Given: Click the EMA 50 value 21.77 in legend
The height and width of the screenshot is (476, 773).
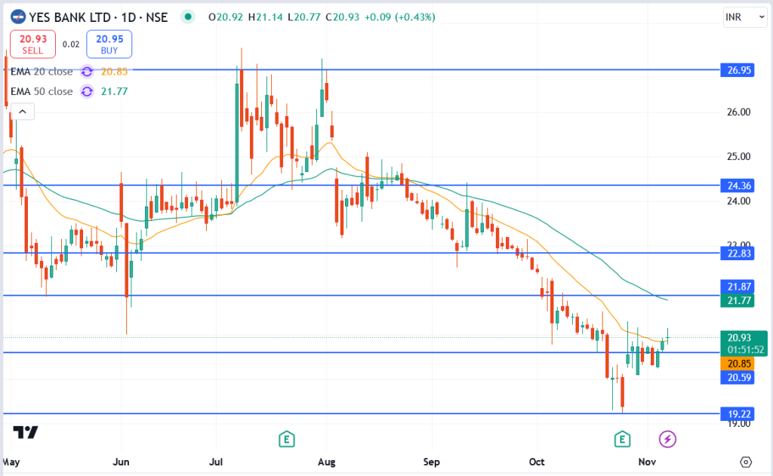Looking at the screenshot, I should pyautogui.click(x=114, y=91).
